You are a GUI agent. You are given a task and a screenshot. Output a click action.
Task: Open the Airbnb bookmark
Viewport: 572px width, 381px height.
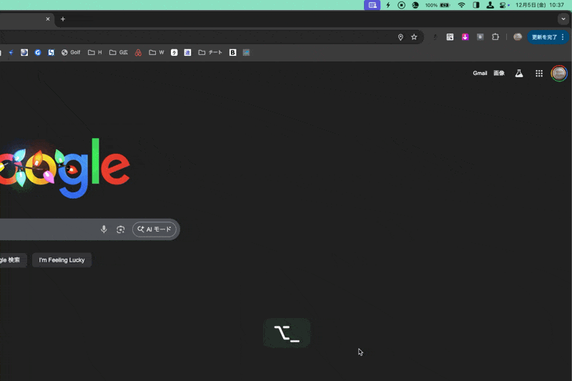pos(139,52)
